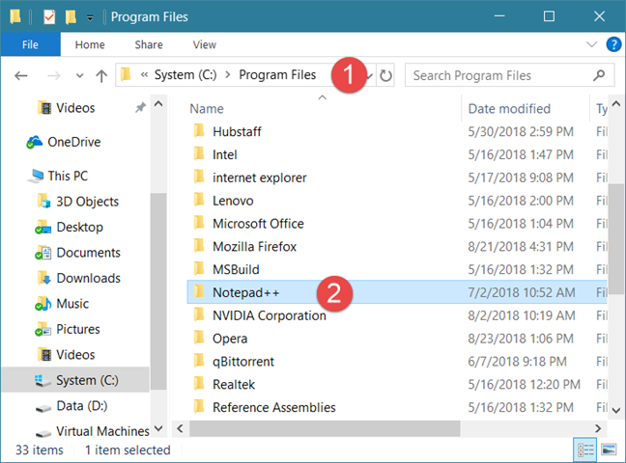Refresh the Program Files folder view

click(x=385, y=75)
